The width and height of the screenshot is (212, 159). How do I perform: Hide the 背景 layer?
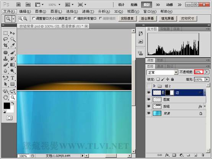tap(148, 113)
